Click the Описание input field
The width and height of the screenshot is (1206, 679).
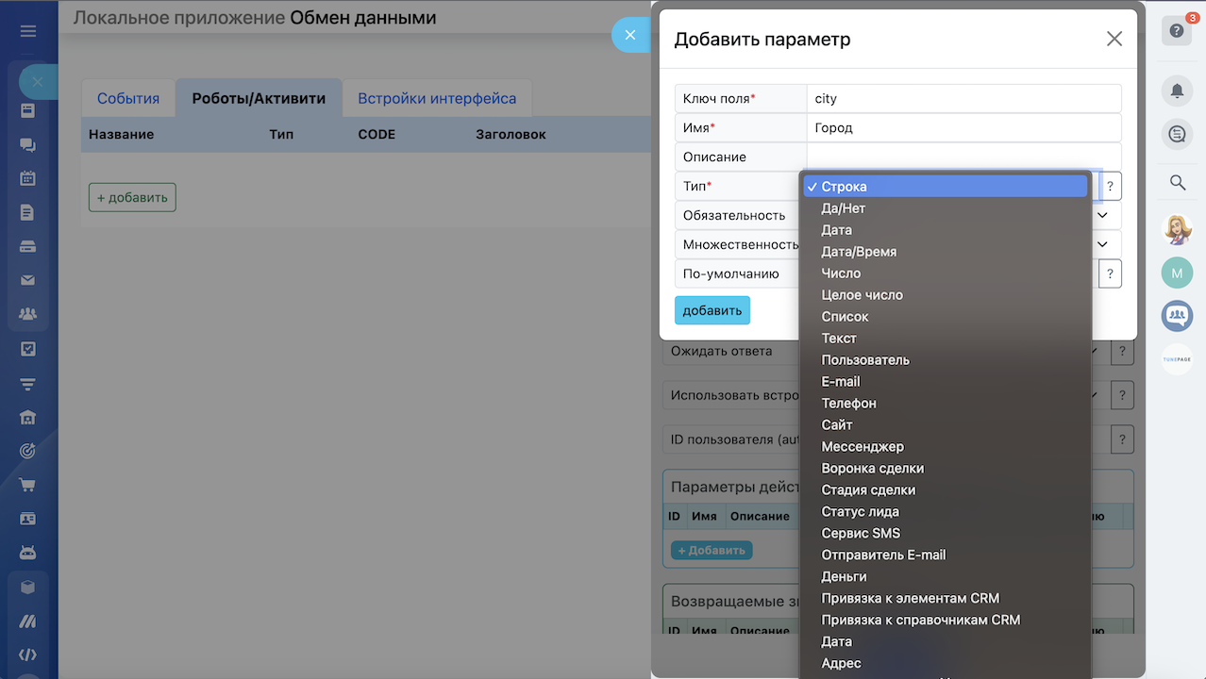963,157
